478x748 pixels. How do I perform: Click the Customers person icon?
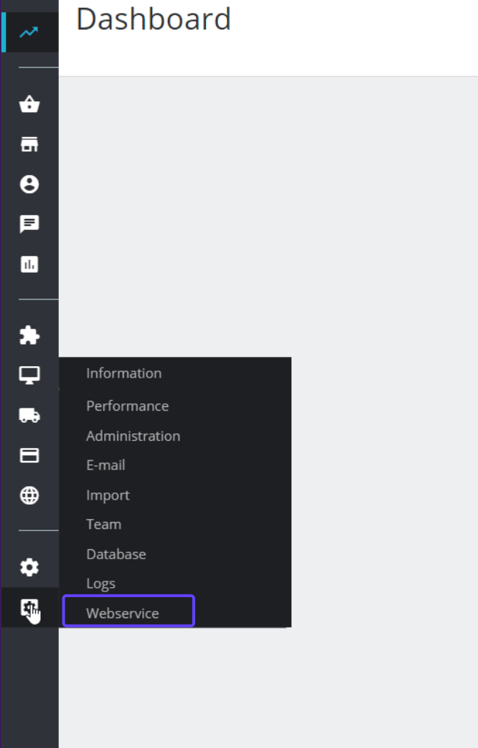click(x=29, y=184)
